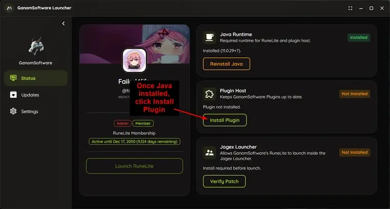Viewport: 390px width, 209px height.
Task: Click the GanomSoftware dragon logo
Action: (x=36, y=46)
